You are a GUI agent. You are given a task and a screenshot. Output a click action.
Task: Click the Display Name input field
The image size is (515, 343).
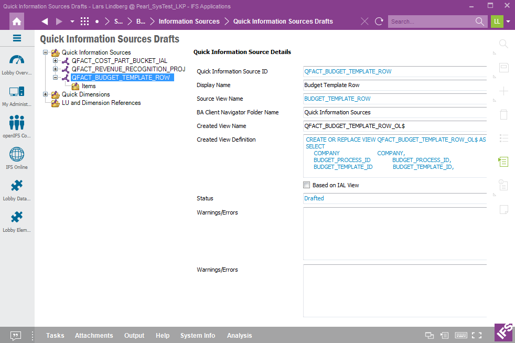(394, 85)
